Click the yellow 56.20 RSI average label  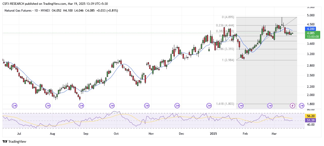[310, 116]
